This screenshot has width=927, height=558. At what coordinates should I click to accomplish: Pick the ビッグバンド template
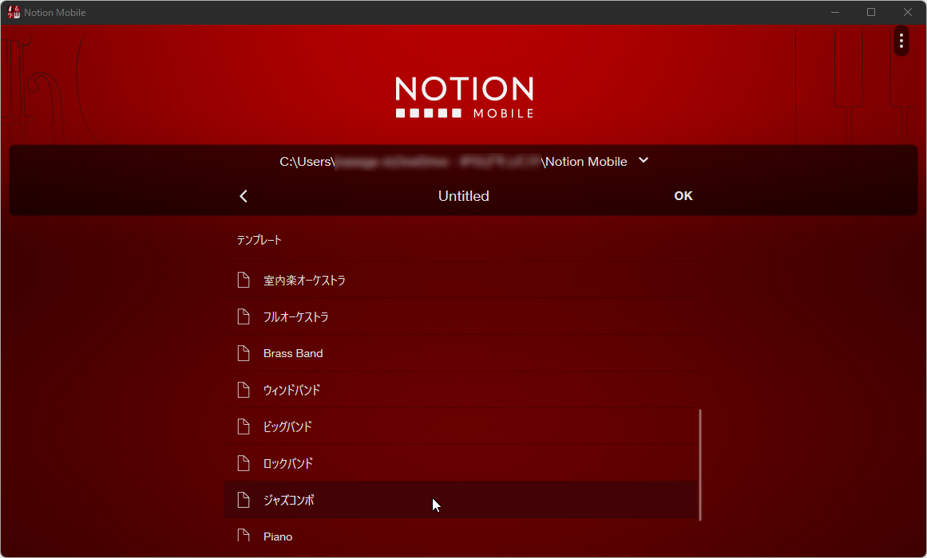462,426
